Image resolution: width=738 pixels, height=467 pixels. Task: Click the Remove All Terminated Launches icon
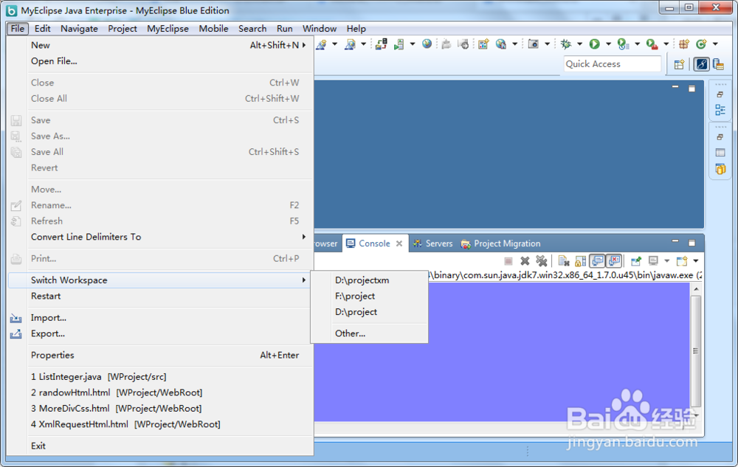[x=542, y=260]
